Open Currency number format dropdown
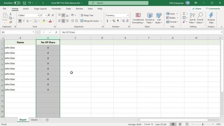The image size is (224, 126). 127,15
